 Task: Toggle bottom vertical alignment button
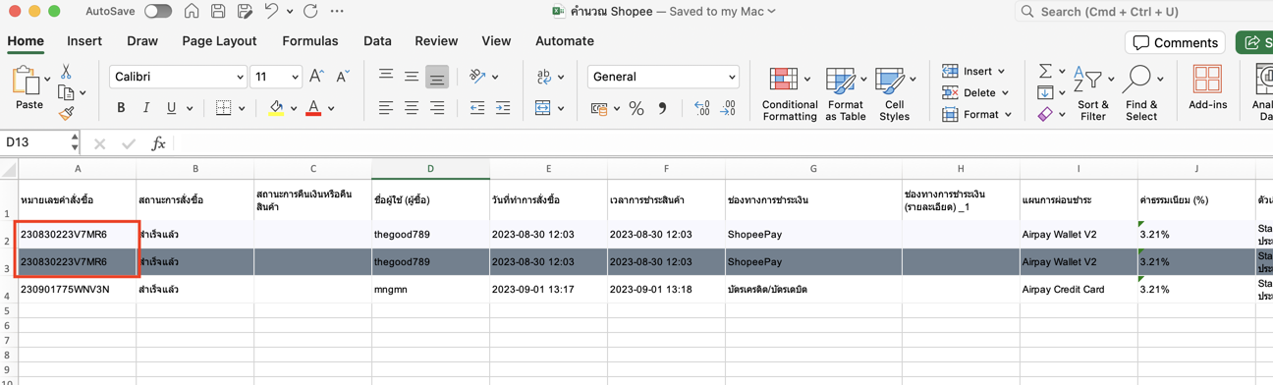point(437,77)
